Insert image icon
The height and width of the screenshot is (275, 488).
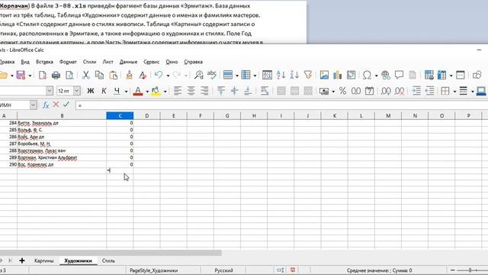coord(324,75)
